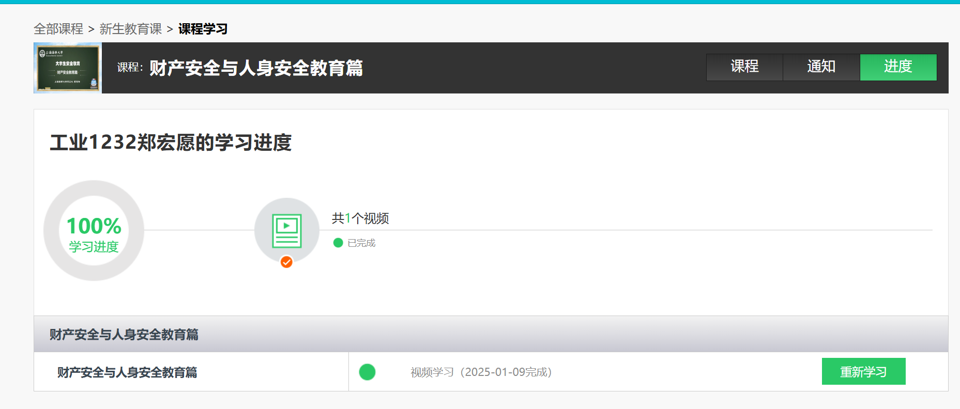Open 新生教育课 breadcrumb link
The width and height of the screenshot is (960, 409).
[131, 29]
